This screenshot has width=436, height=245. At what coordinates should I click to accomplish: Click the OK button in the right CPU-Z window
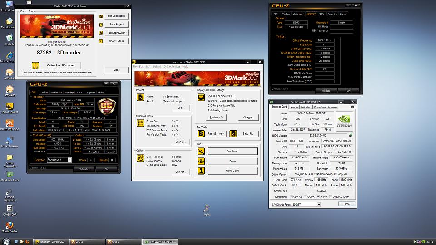click(x=348, y=91)
